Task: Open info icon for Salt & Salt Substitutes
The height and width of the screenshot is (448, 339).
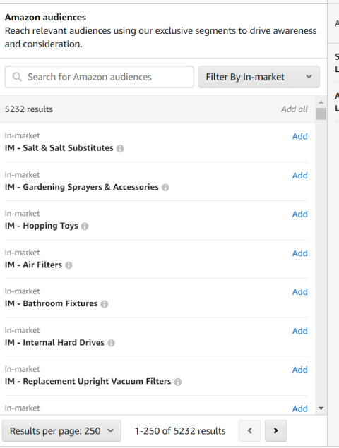Action: (x=120, y=149)
